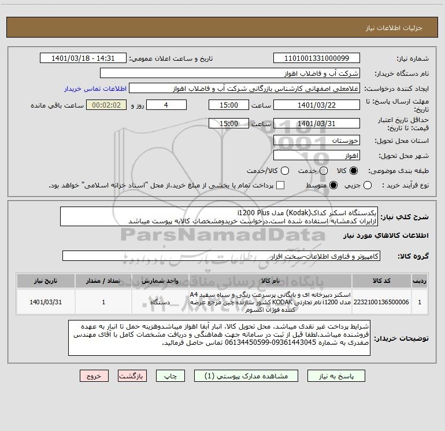Click the تعداد / مقدار column header
The height and width of the screenshot is (431, 445).
[x=103, y=281]
